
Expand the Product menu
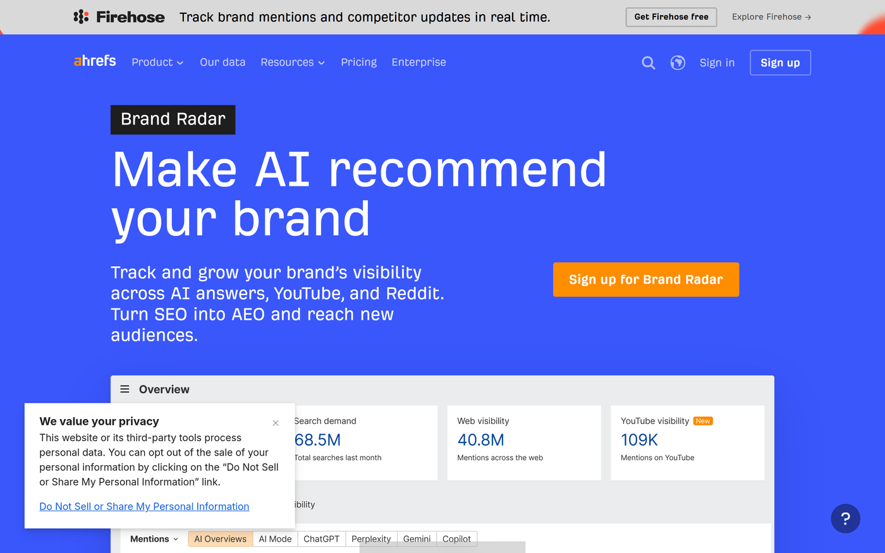point(157,62)
